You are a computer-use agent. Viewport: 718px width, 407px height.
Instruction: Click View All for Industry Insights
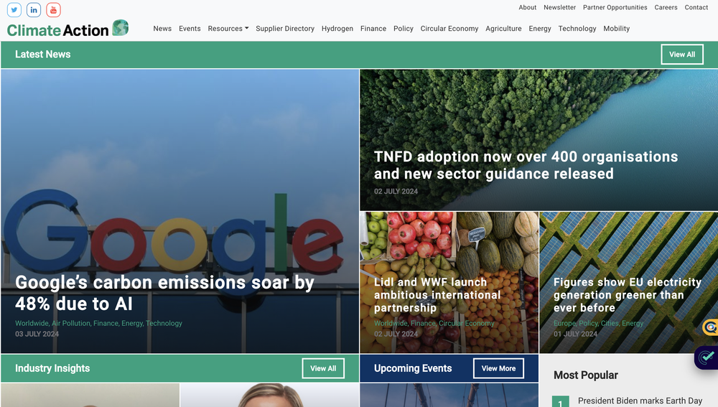(x=323, y=368)
